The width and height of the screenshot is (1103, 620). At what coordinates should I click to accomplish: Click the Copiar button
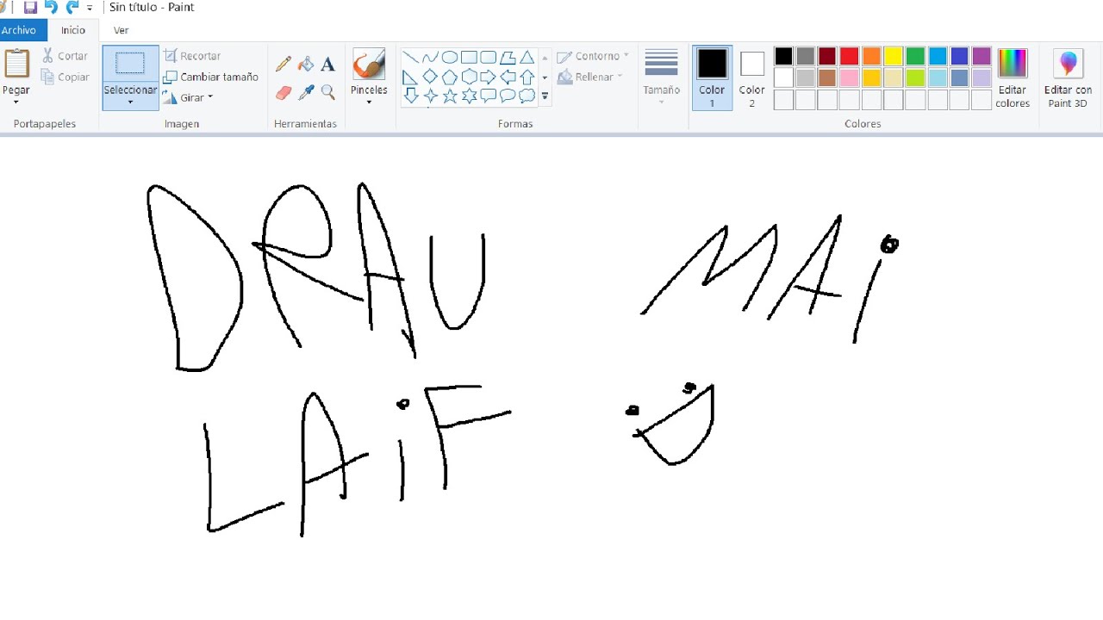(65, 77)
